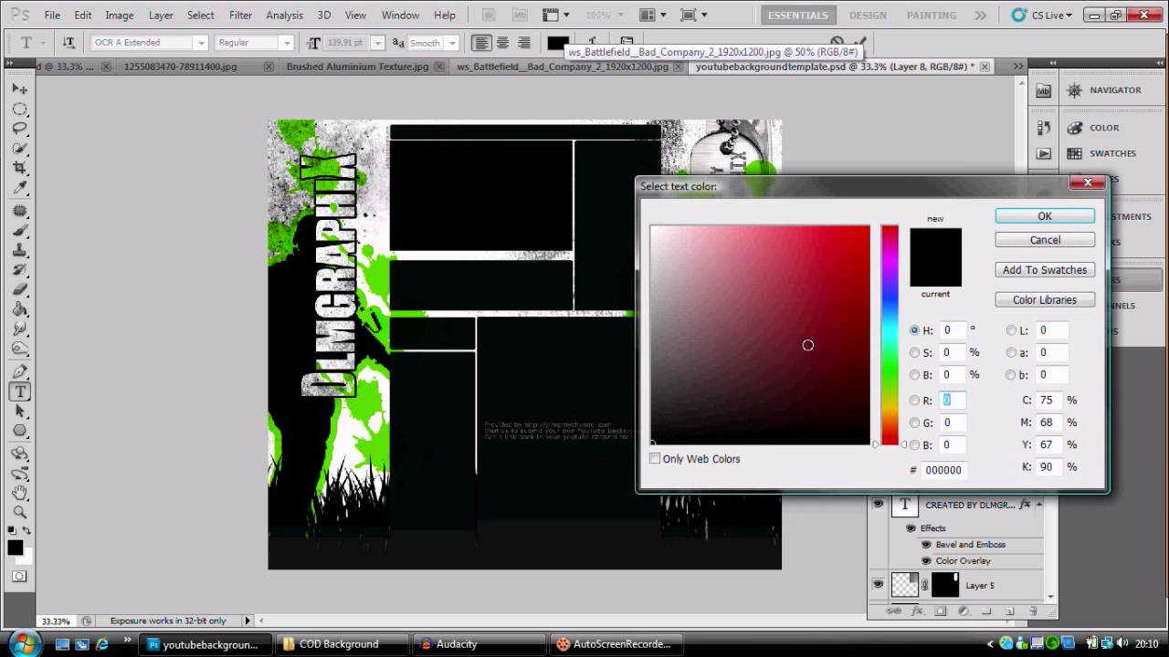This screenshot has width=1169, height=657.
Task: Click the text color swatch in options bar
Action: (558, 43)
